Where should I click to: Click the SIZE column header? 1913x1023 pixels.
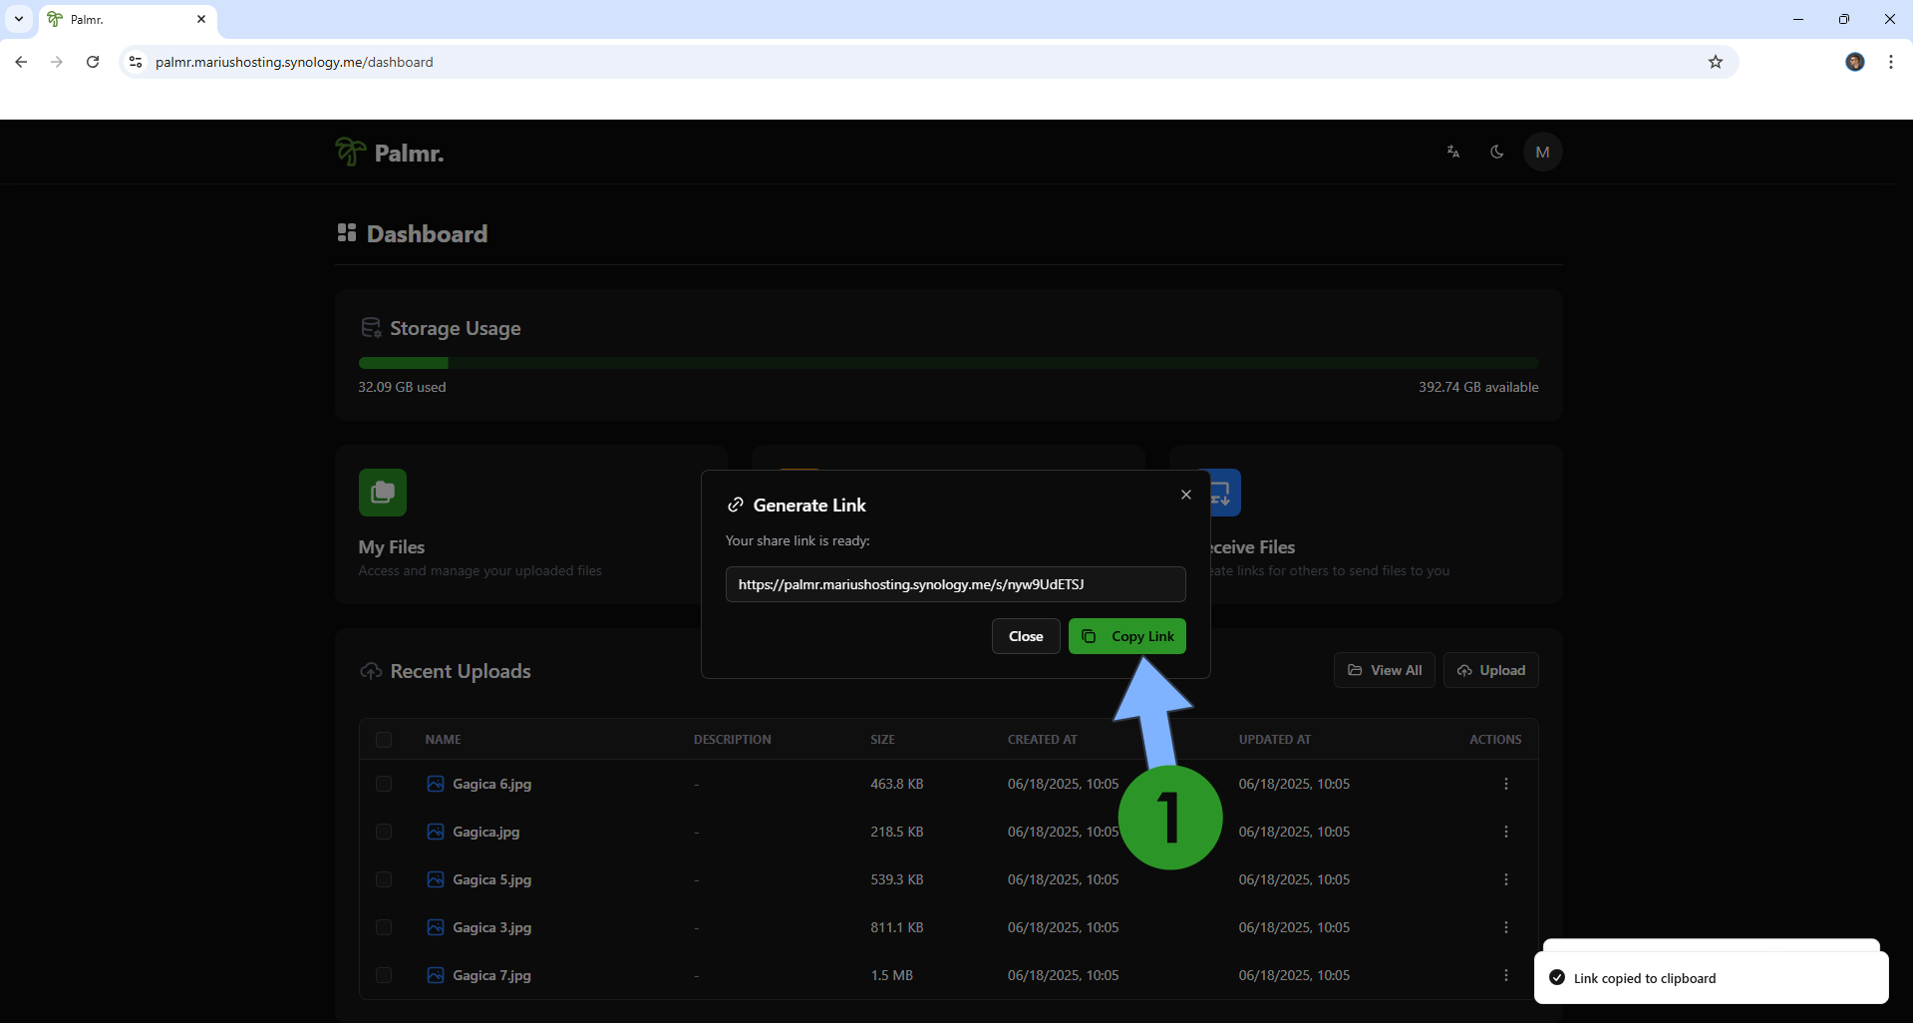click(883, 740)
